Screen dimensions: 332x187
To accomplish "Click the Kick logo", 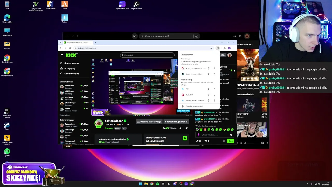I will [71, 55].
